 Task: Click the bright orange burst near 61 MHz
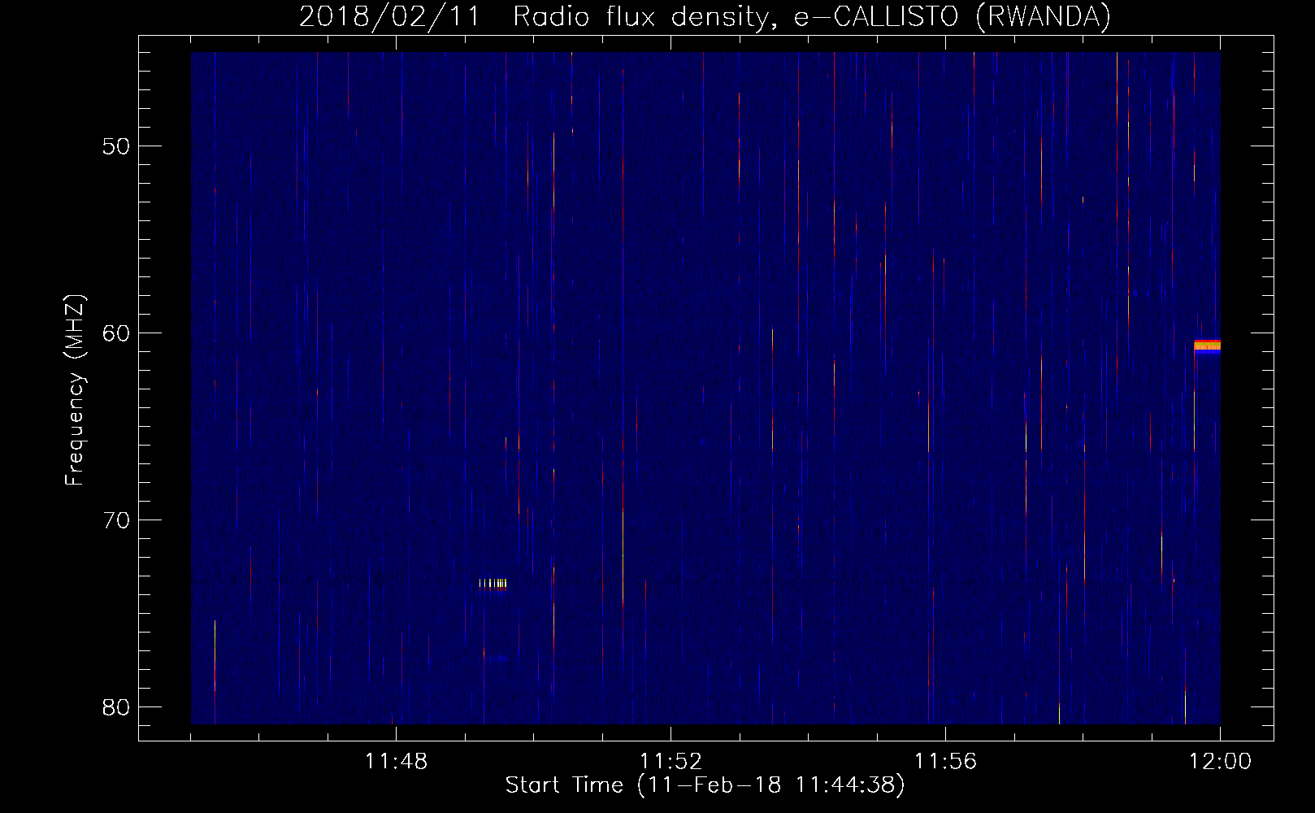tap(1207, 347)
